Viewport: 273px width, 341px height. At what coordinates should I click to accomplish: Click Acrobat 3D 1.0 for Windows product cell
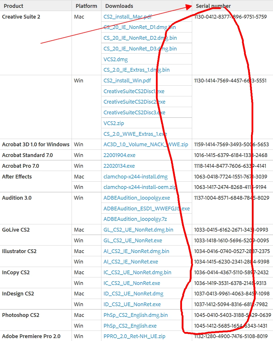(x=36, y=145)
